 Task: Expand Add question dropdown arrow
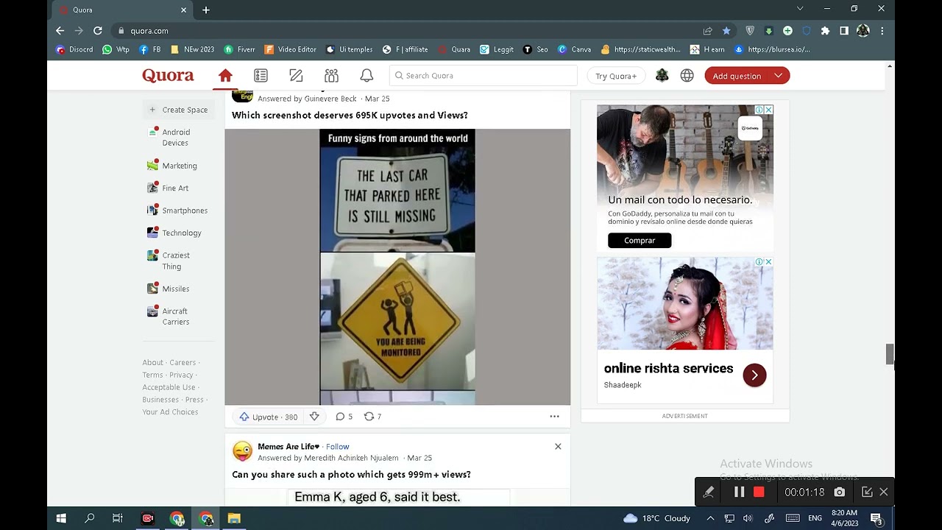[778, 76]
